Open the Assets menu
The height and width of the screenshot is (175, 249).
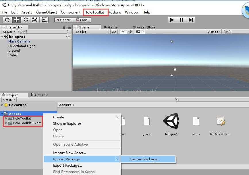(27, 12)
